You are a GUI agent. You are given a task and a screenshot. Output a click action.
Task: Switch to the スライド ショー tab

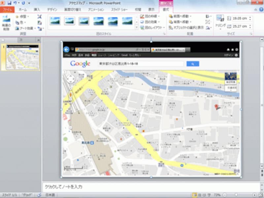[119, 10]
